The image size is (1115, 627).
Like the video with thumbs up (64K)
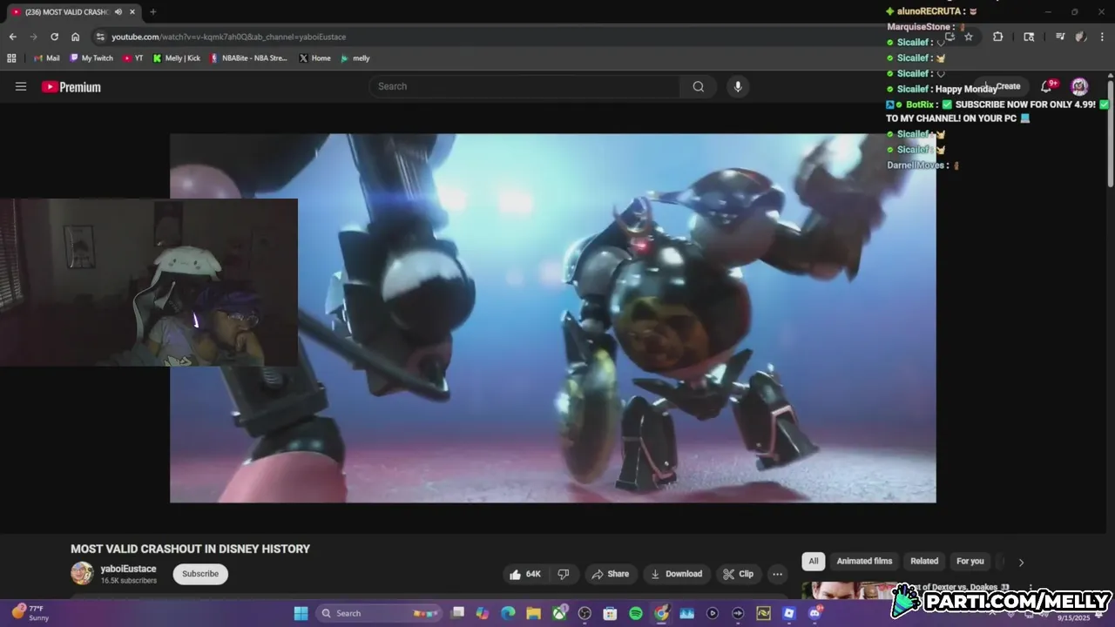[x=525, y=574]
